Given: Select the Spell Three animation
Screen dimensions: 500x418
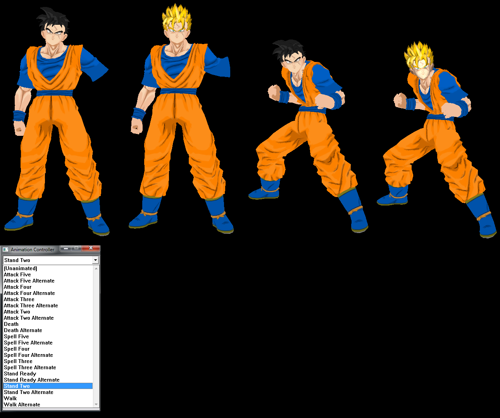Looking at the screenshot, I should 48,361.
